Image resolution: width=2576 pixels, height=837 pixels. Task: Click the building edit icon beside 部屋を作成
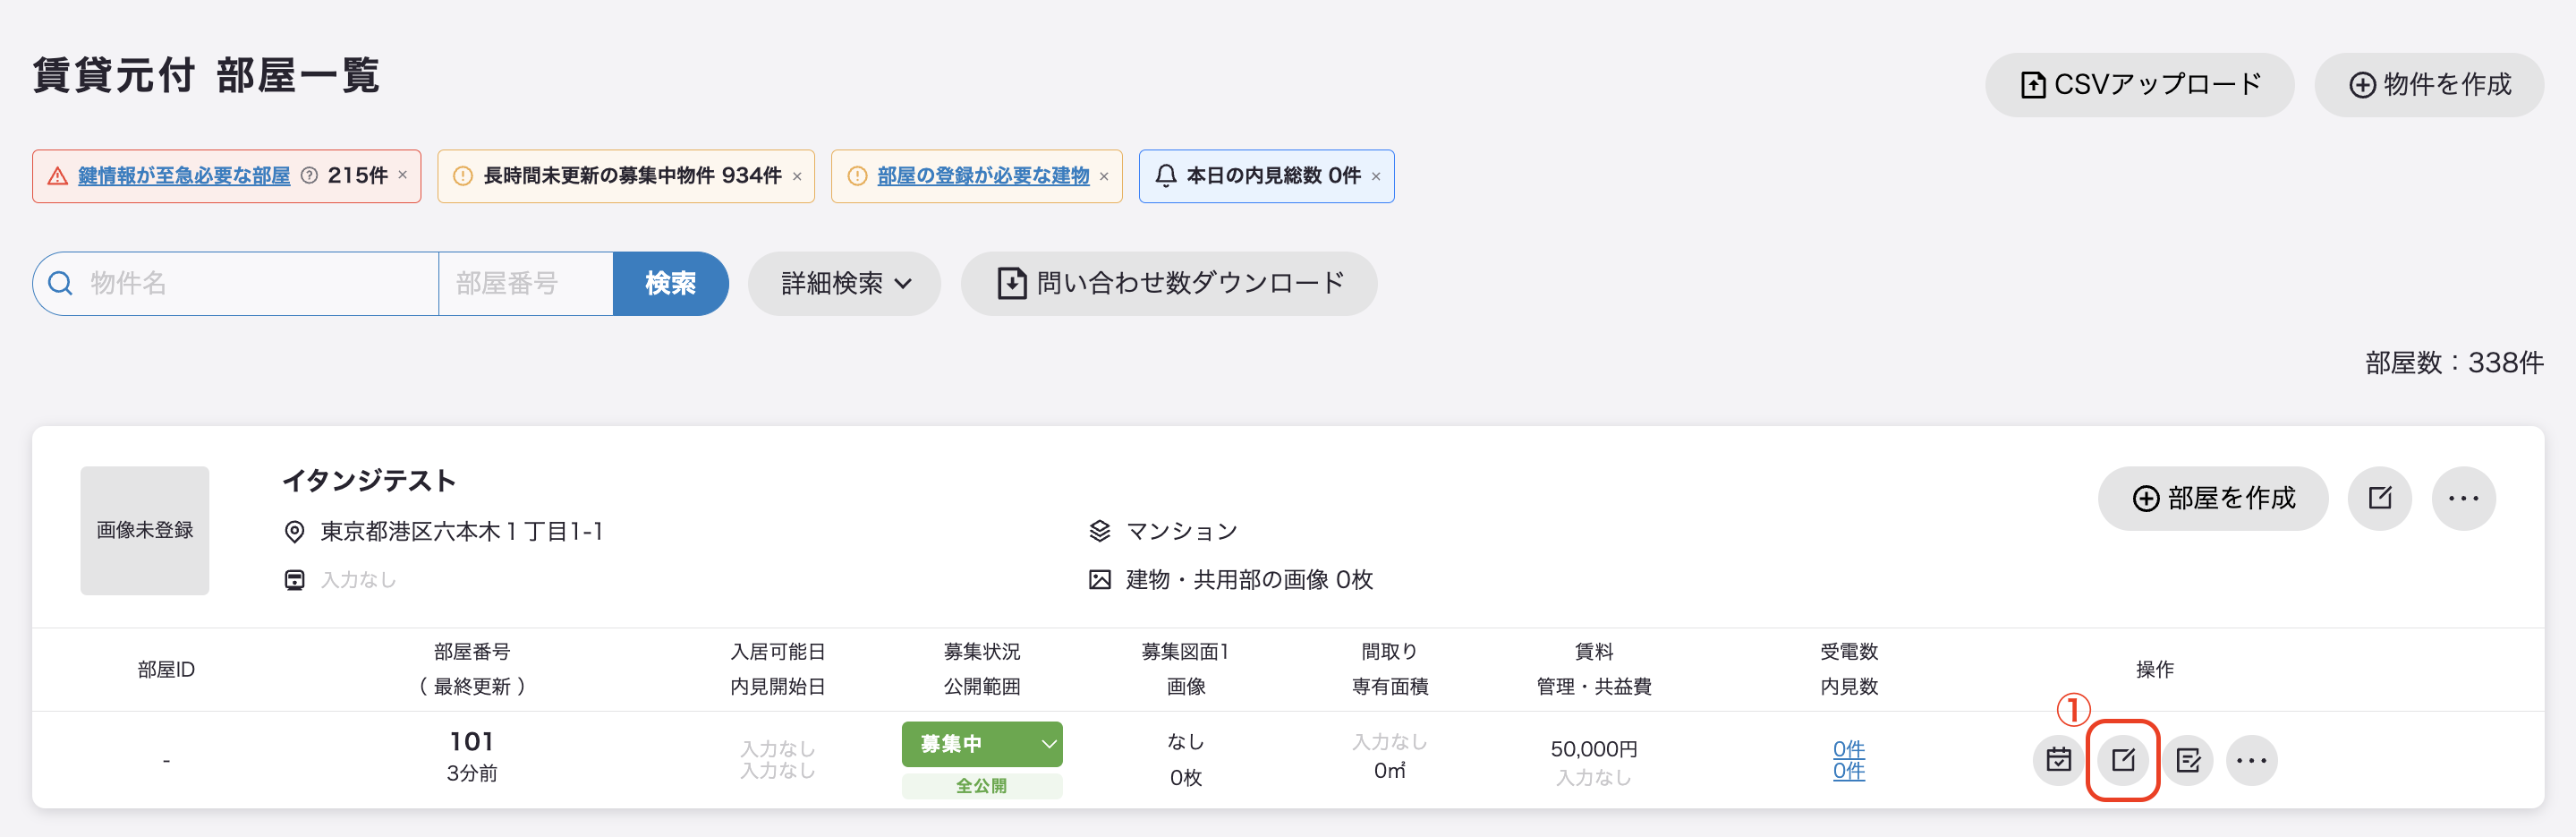coord(2380,499)
